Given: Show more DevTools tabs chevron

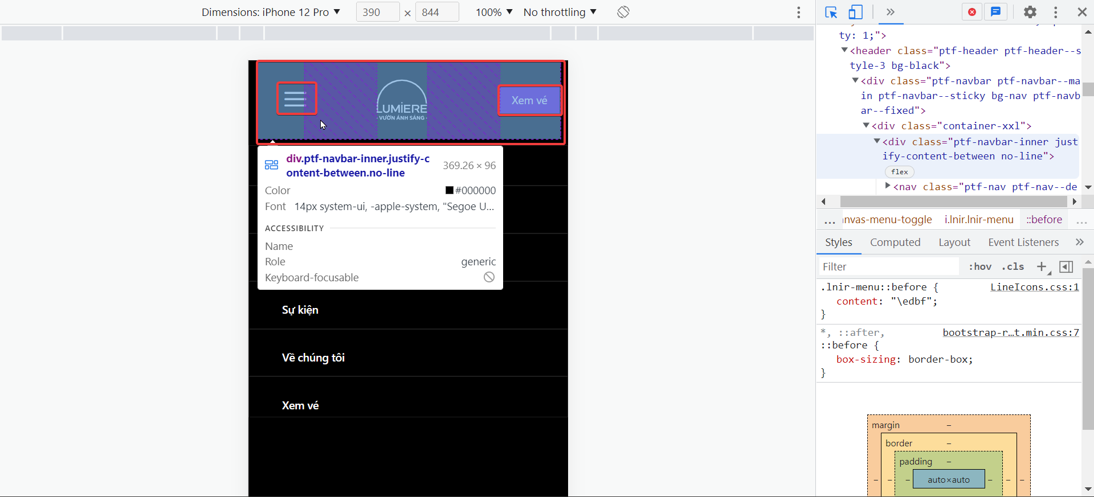Looking at the screenshot, I should tap(891, 12).
